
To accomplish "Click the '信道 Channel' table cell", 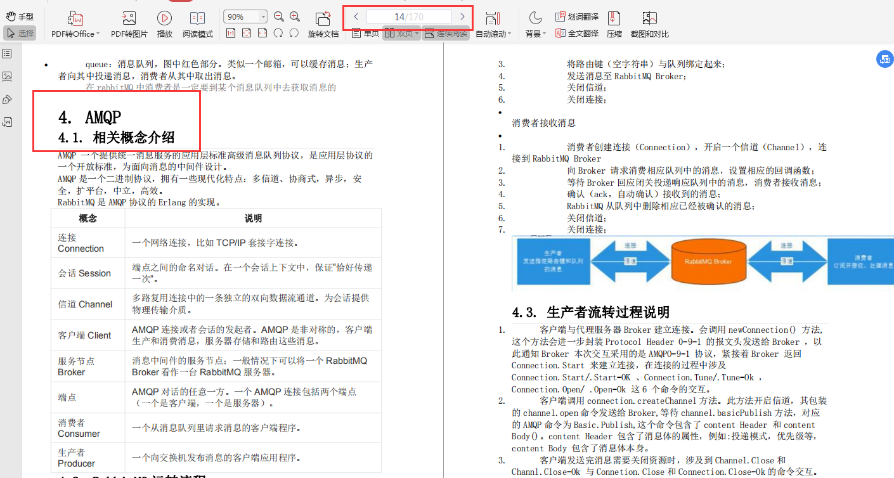I will [x=88, y=304].
